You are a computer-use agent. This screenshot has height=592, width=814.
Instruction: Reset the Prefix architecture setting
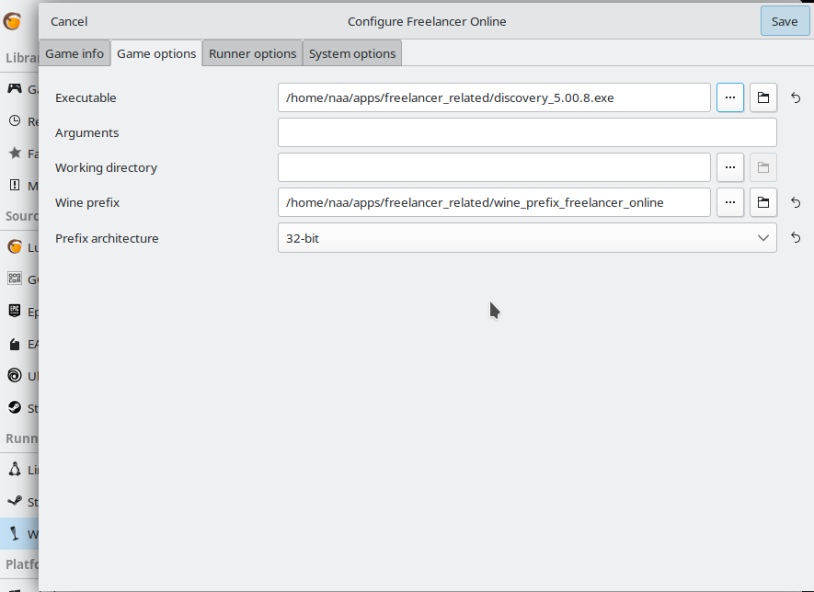point(796,238)
